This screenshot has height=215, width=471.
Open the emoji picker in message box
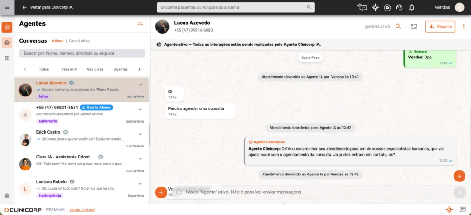pos(179,192)
